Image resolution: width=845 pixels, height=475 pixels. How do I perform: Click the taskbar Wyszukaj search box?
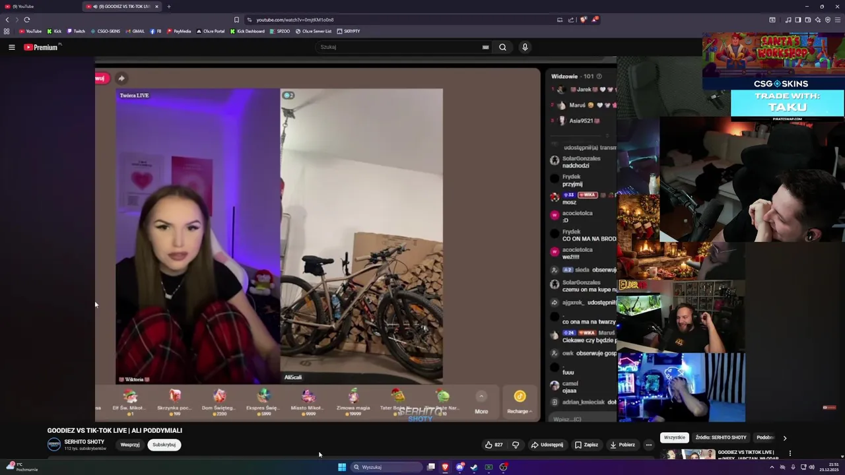(x=386, y=467)
